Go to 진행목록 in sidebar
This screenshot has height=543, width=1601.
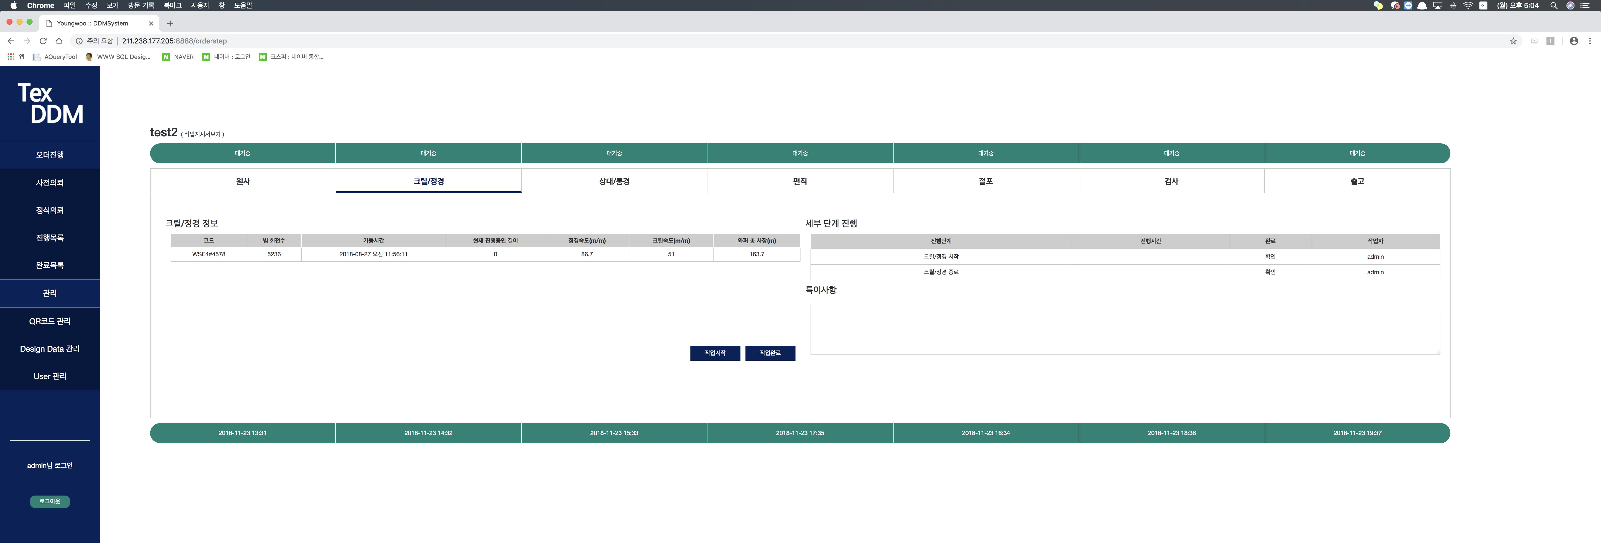click(50, 238)
